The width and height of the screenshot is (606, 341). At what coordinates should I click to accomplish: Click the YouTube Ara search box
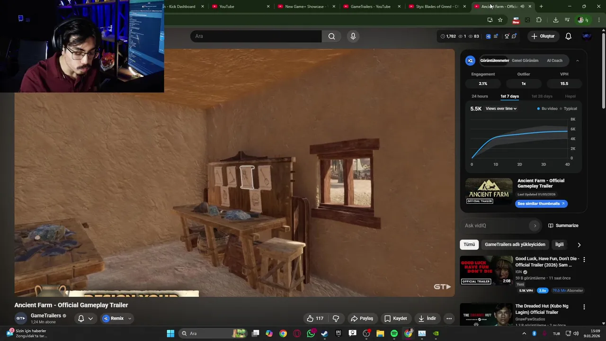[256, 36]
